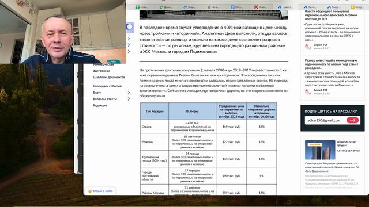
Task: Click the 9% difference cell
Action: coord(261,175)
